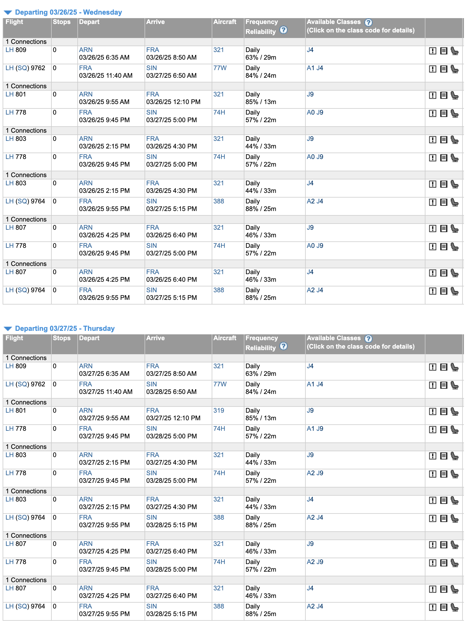Collapse the Departing 03/27/25 Thursday section

(x=8, y=328)
